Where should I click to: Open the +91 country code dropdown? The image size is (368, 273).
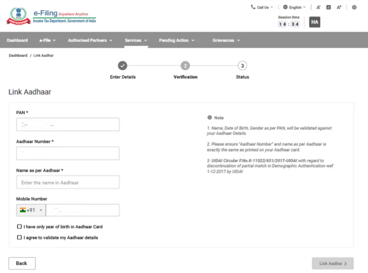point(31,210)
